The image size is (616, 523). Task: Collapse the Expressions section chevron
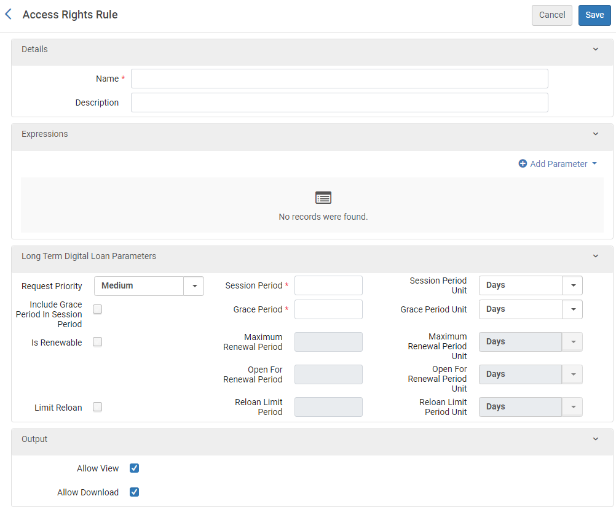coord(595,134)
